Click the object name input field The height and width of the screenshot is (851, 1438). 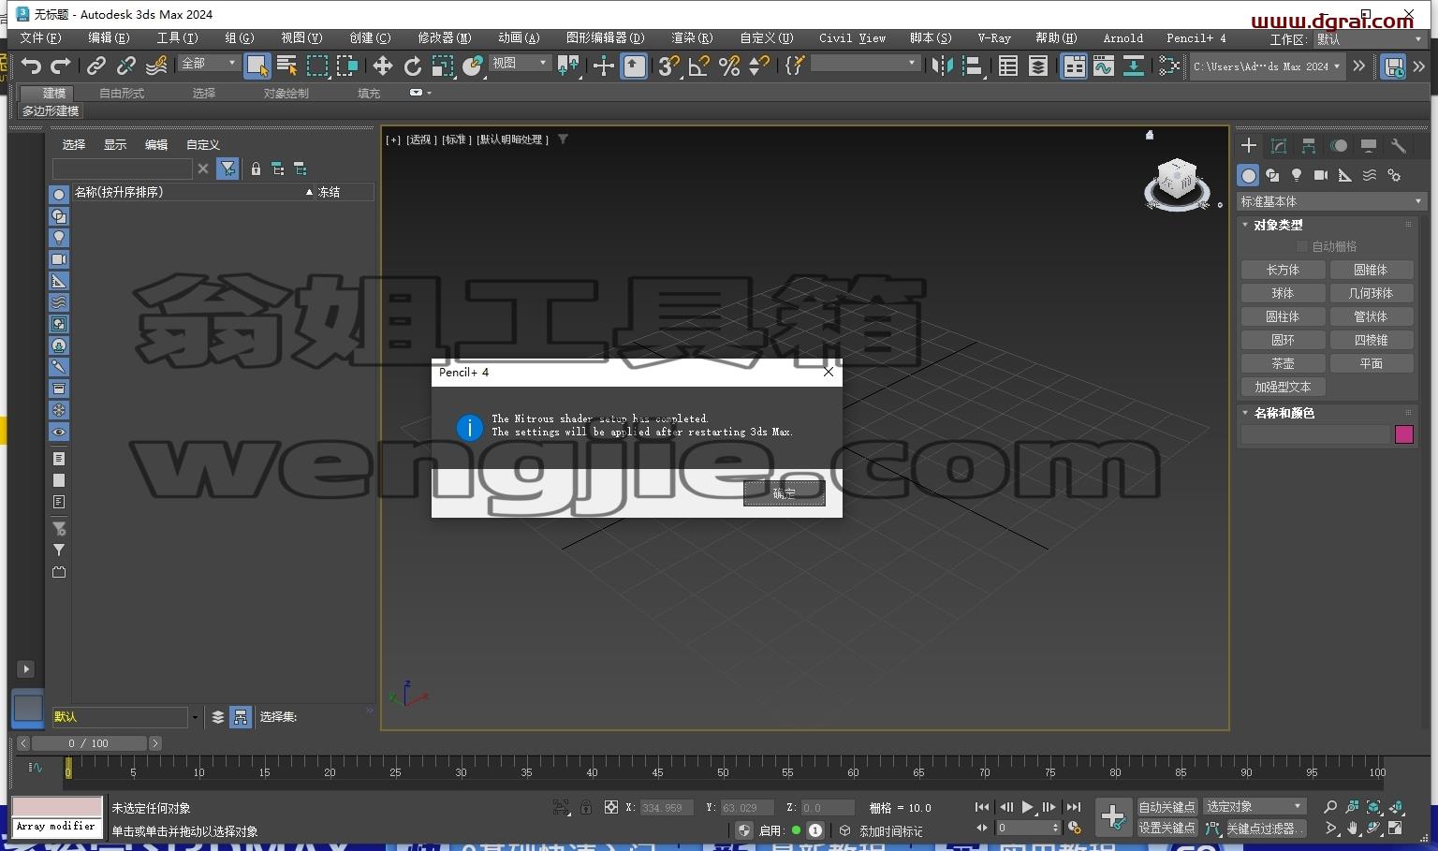[x=1315, y=434]
